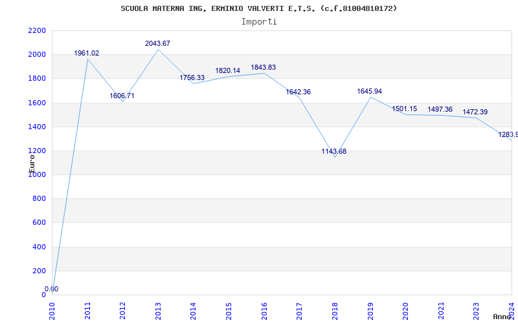This screenshot has width=518, height=323.
Task: Click the 1497.36 data label
Action: (440, 109)
